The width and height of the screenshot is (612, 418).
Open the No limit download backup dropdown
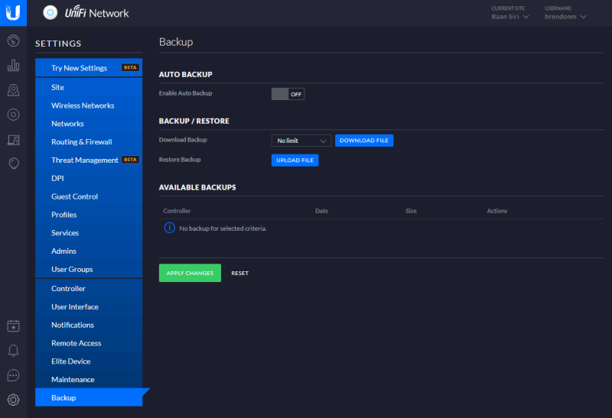click(301, 141)
